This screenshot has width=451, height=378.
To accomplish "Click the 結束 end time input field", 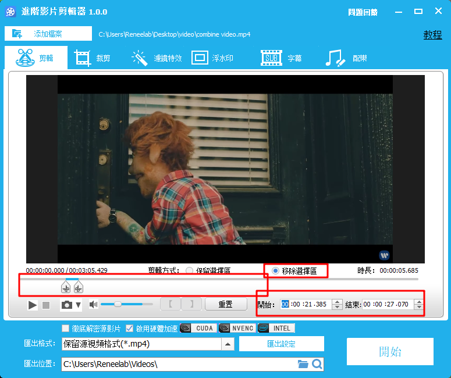I will pyautogui.click(x=388, y=304).
